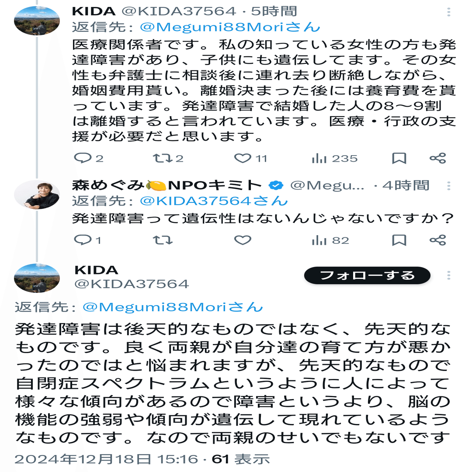The image size is (472, 472).
Task: Reply to 森めぐみ's tweet
Action: (x=82, y=240)
